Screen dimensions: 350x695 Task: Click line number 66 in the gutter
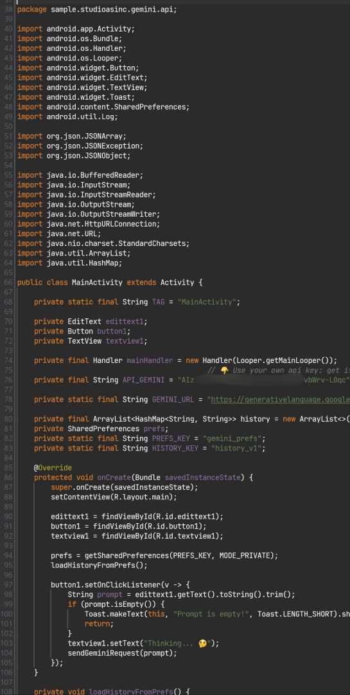(8, 283)
